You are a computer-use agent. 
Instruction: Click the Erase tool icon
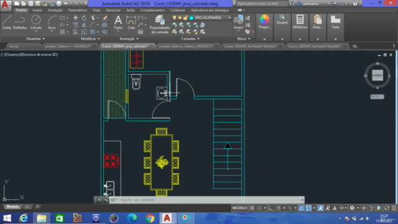[104, 18]
